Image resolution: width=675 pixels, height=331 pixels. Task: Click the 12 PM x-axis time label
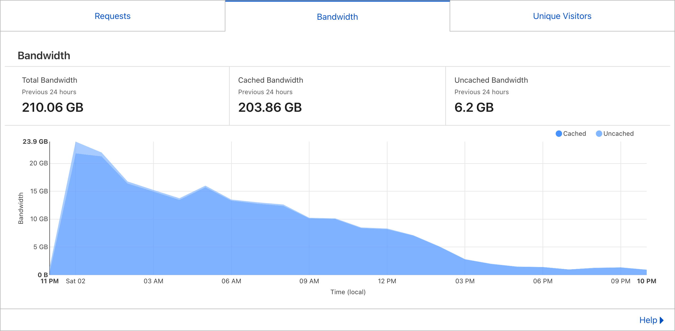coord(387,281)
